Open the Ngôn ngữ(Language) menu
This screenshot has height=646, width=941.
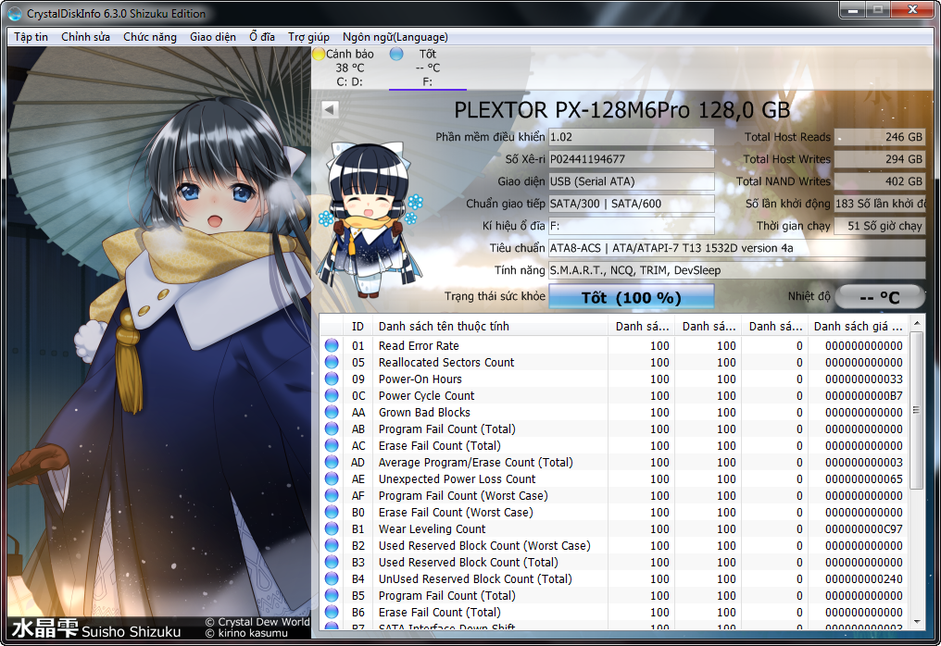tap(395, 37)
